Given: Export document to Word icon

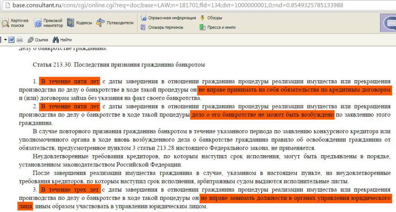Looking at the screenshot, I should coord(11,39).
